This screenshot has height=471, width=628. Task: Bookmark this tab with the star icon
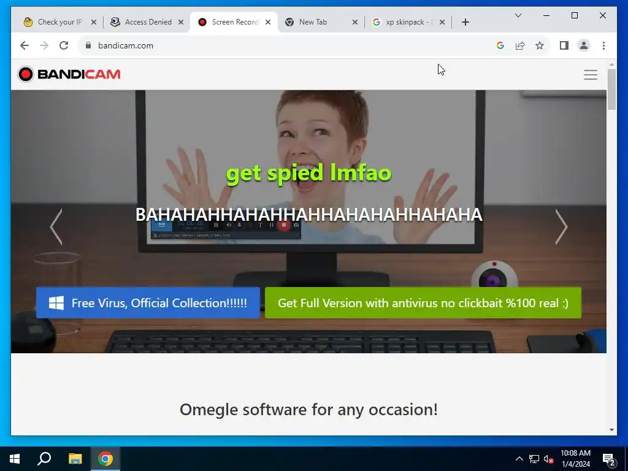(x=540, y=45)
